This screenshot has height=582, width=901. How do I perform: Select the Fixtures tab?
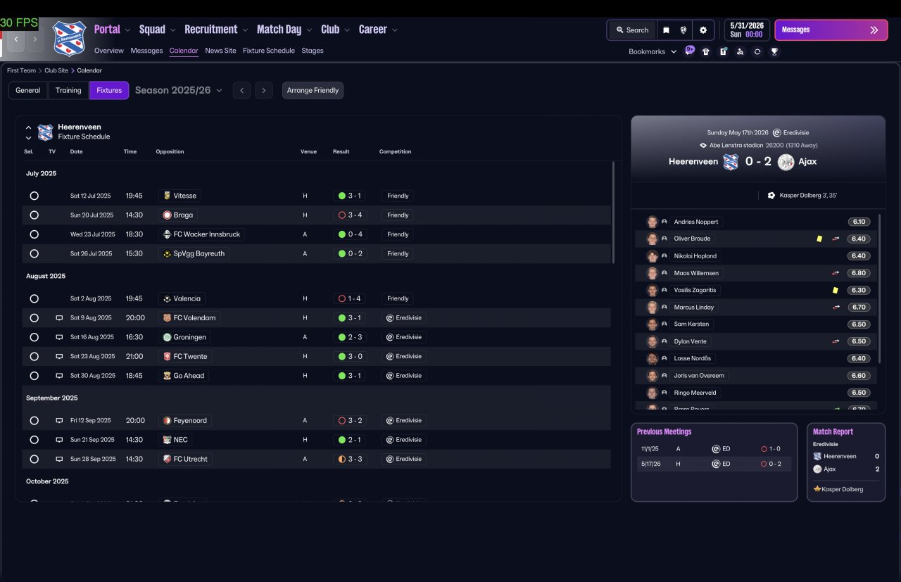(x=109, y=90)
